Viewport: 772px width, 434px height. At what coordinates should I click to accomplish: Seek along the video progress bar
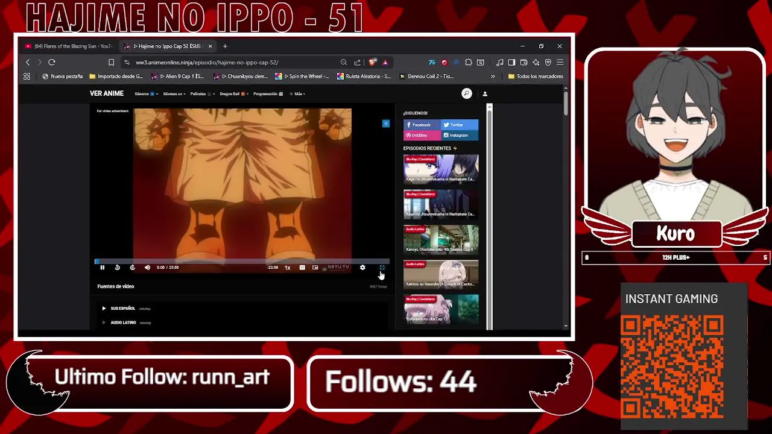(x=242, y=261)
